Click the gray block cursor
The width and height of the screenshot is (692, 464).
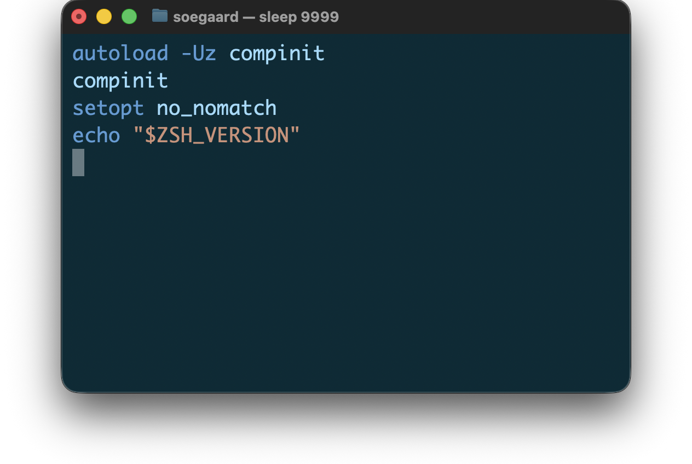[x=78, y=163]
